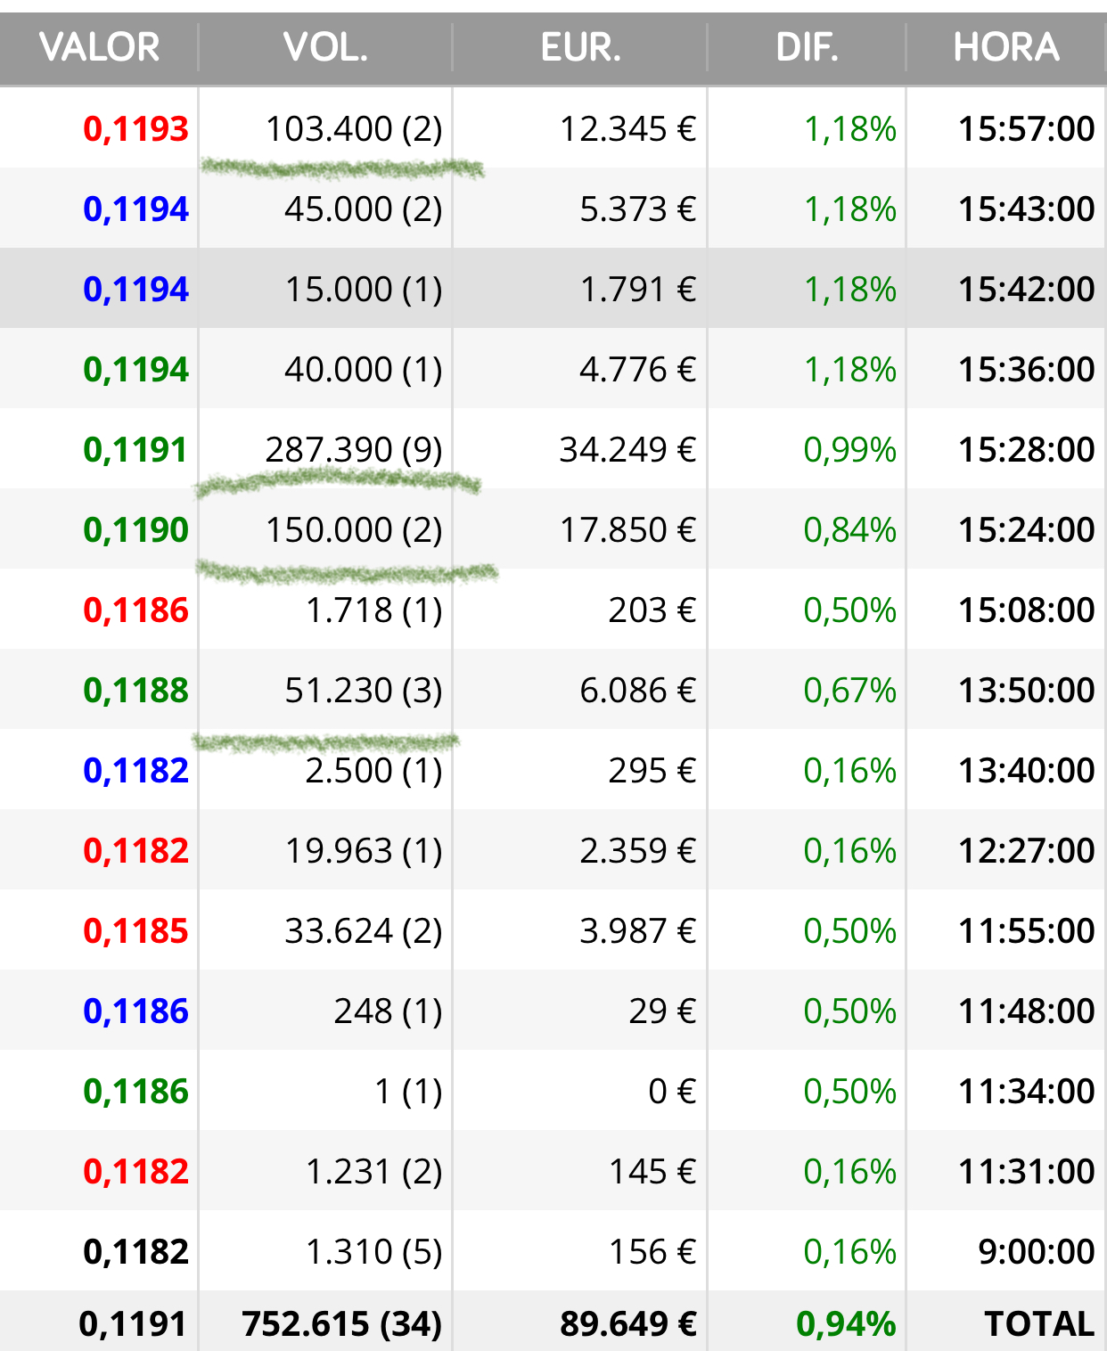Click the VALOR column header

click(99, 47)
